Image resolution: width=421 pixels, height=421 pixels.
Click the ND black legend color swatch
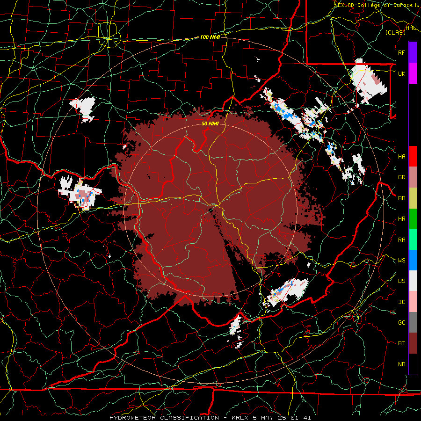click(413, 364)
